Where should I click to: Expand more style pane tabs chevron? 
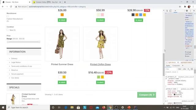183,66
